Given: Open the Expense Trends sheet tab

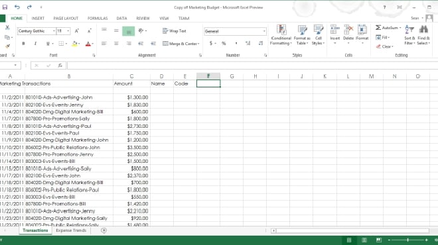Looking at the screenshot, I should 71,230.
